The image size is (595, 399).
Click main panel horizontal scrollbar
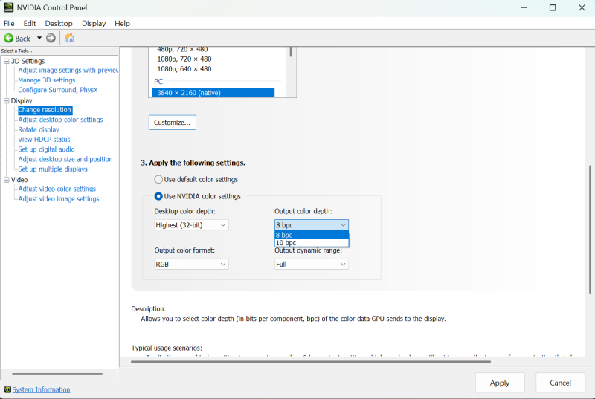311,362
